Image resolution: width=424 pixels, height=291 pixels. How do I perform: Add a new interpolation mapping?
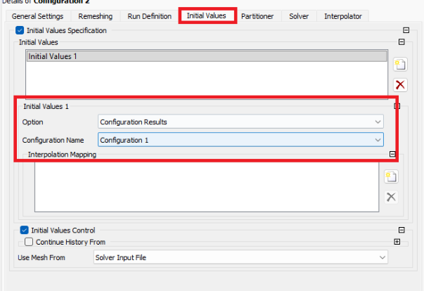(x=391, y=176)
